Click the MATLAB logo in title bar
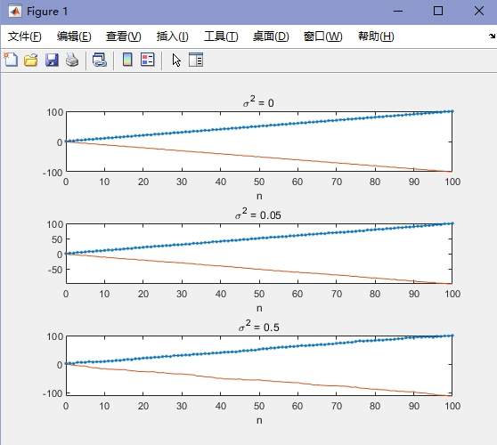Image resolution: width=497 pixels, height=445 pixels. pos(15,12)
